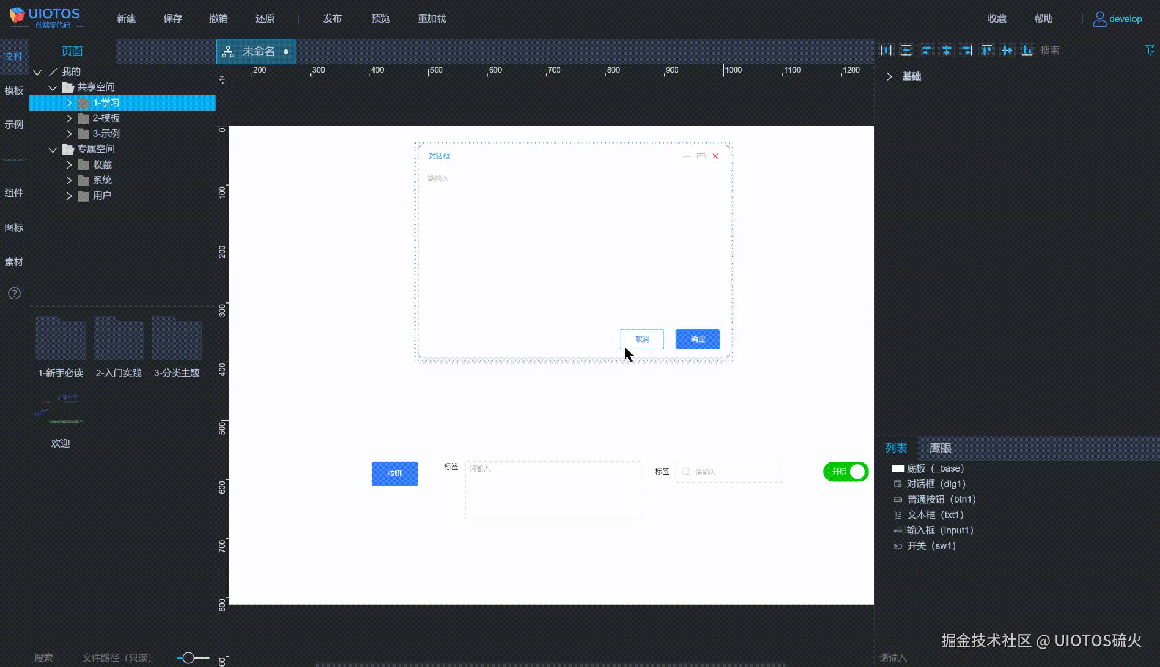Viewport: 1160px width, 667px height.
Task: Click the multiline text box on canvas
Action: 554,490
